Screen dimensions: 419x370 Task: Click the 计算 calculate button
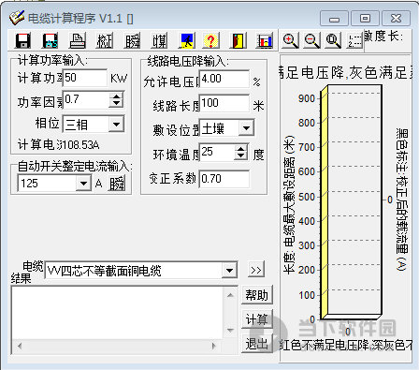tap(257, 319)
